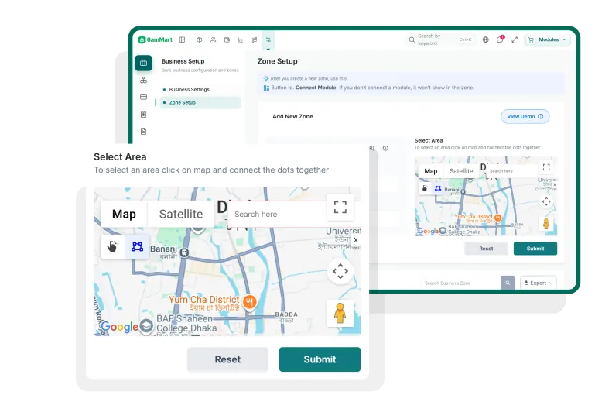Select hand pan tool in the dashboard window's small map
This screenshot has width=612, height=395.
(425, 188)
